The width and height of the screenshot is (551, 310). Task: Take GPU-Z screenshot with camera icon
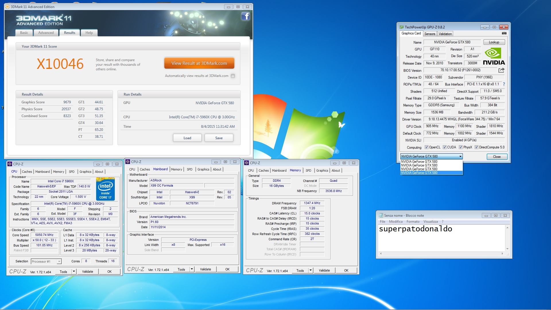(x=504, y=33)
